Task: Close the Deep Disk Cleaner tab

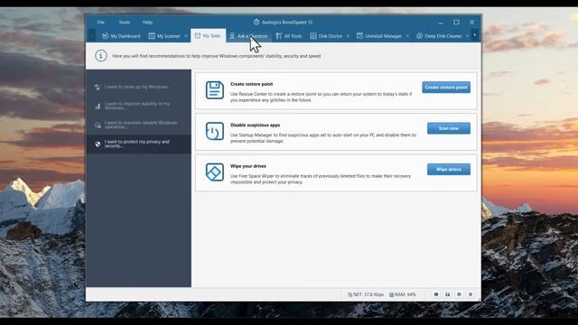Action: pos(467,36)
